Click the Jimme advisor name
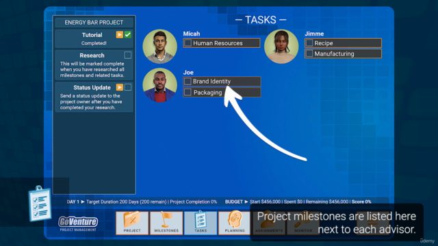Screen dimensions: 438x246 click(x=314, y=33)
